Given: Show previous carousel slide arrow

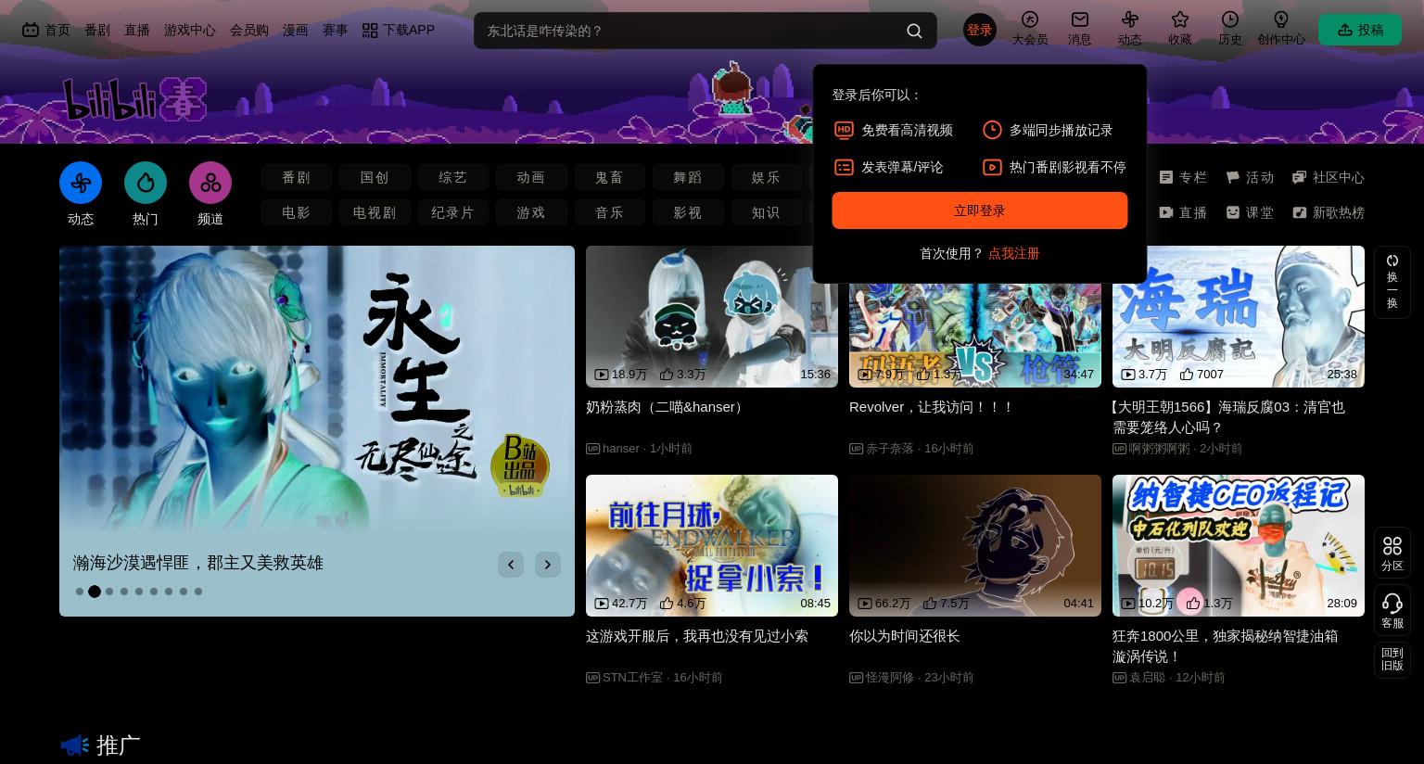Looking at the screenshot, I should point(511,565).
